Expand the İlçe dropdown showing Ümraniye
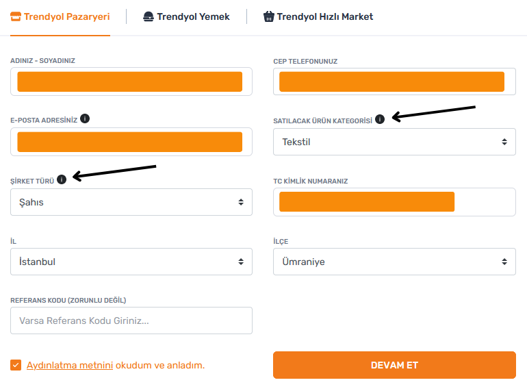The image size is (527, 389). point(394,262)
